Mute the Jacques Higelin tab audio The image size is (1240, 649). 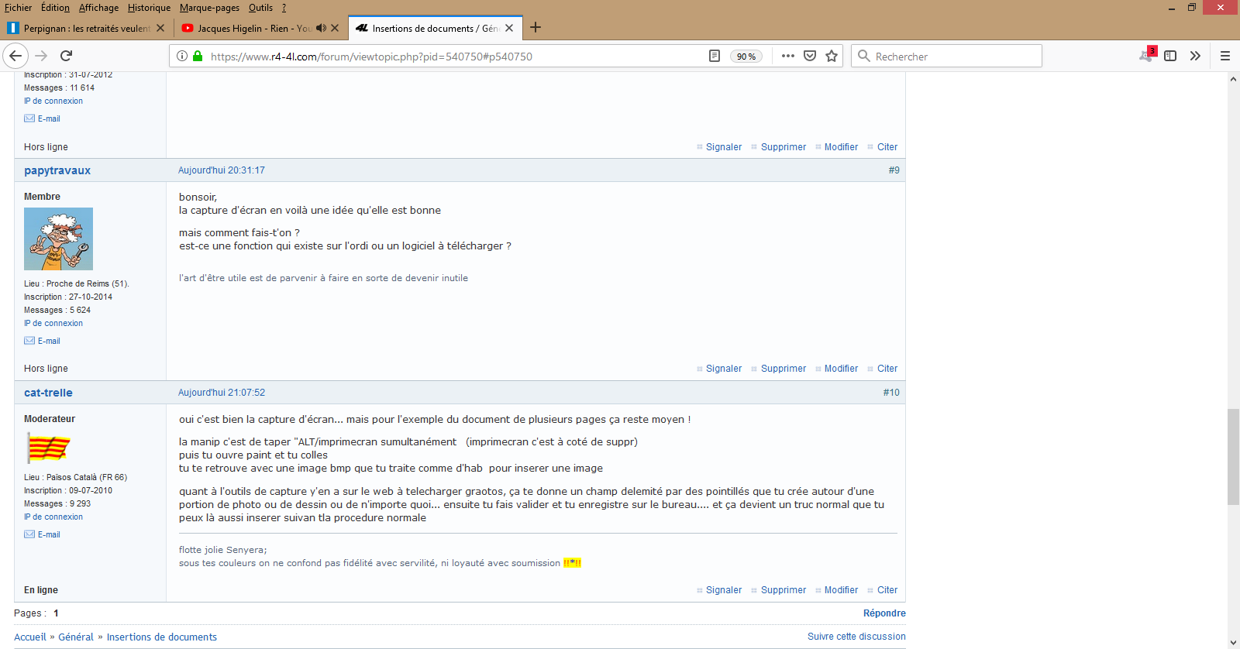[321, 28]
